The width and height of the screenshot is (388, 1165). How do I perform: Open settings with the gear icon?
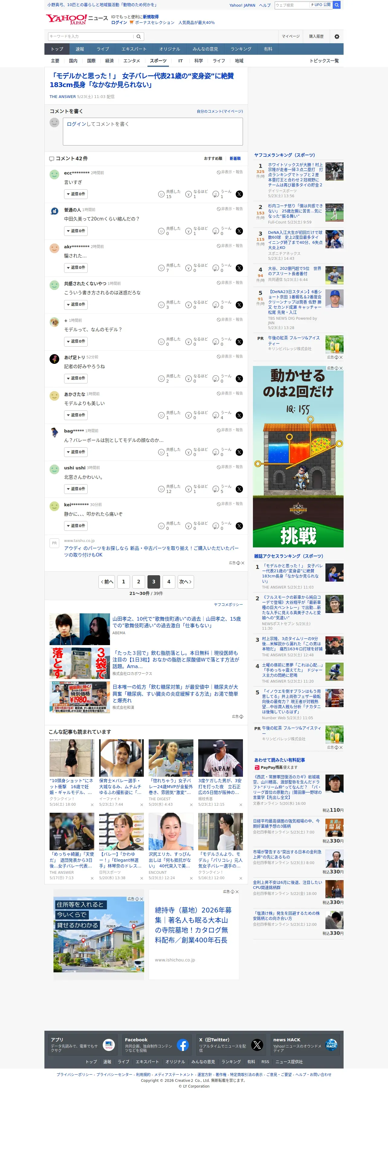(337, 37)
